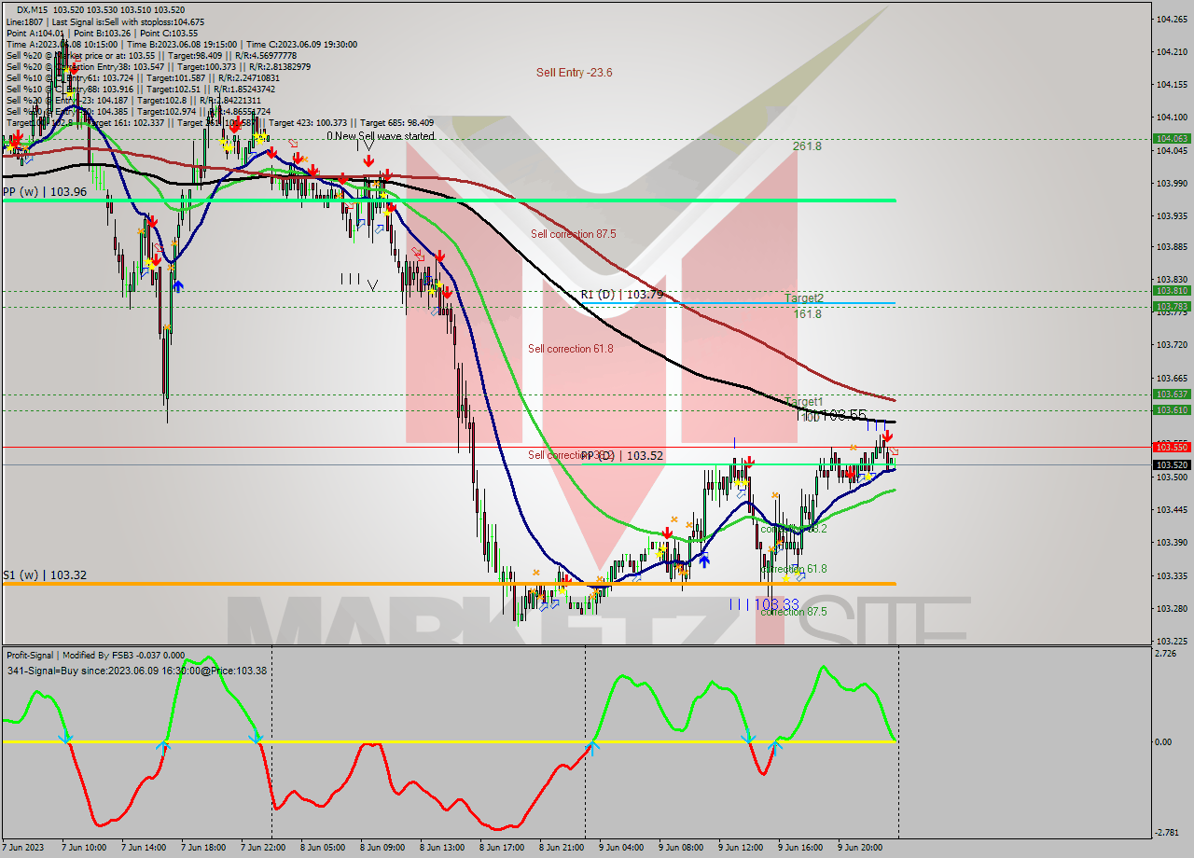Click the '9 Jun 12:00' time axis label
Screen dimensions: 1194x858
click(742, 848)
